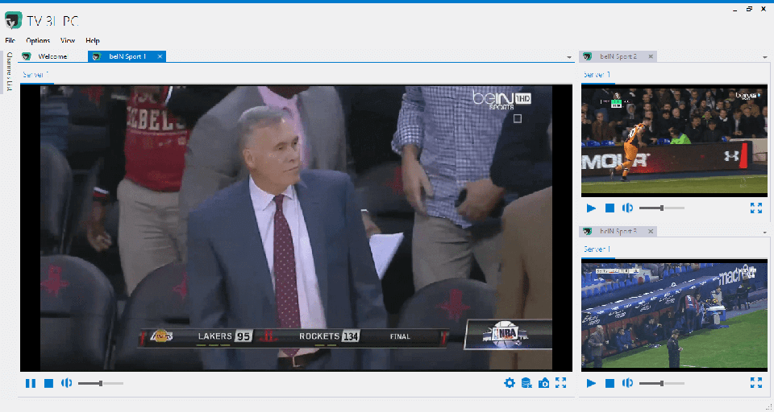Adjust the beIN Sport 1 volume slider
This screenshot has height=412, width=774.
101,383
